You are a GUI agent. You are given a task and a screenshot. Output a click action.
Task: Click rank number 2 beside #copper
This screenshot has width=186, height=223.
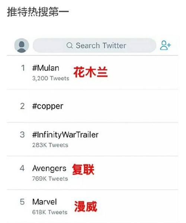[x=22, y=106]
